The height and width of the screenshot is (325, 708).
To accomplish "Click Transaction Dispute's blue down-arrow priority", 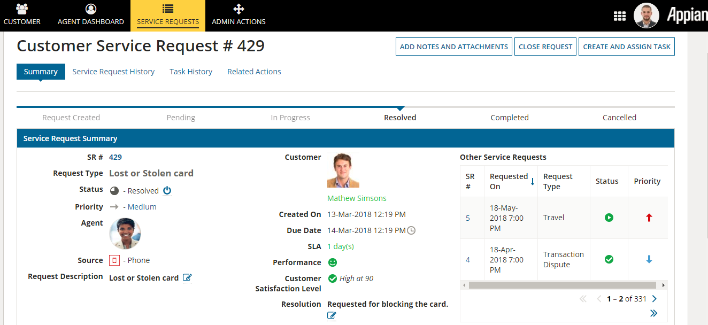I will click(649, 259).
